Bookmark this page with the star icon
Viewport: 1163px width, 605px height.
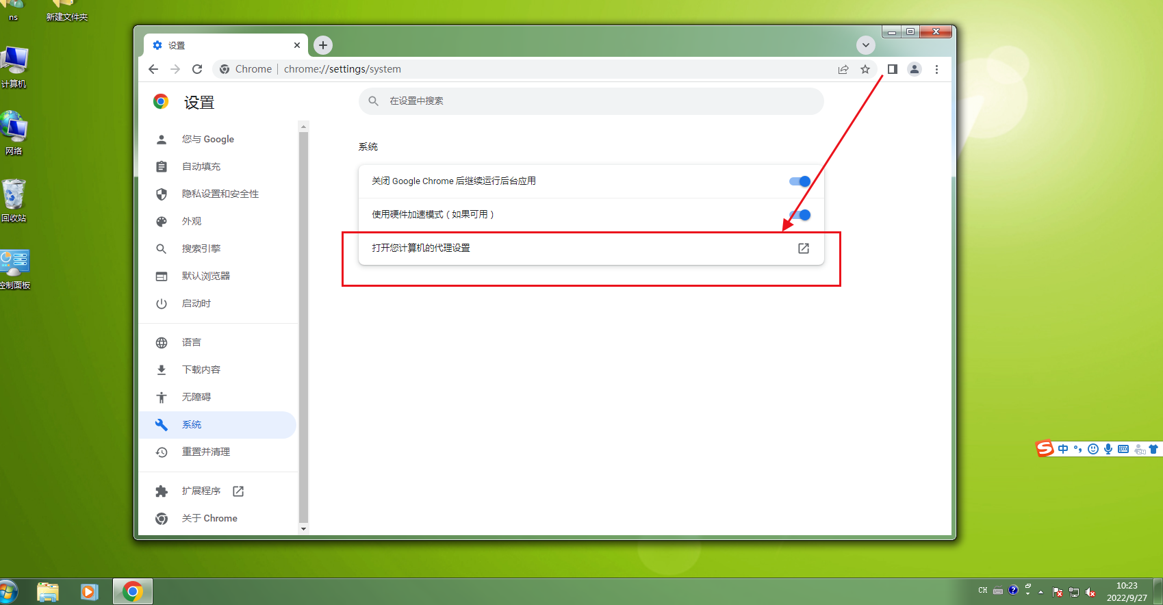pyautogui.click(x=865, y=69)
